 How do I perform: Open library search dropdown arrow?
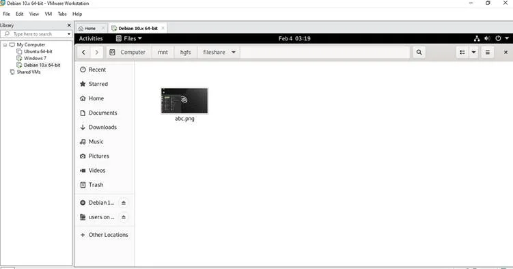pyautogui.click(x=69, y=34)
